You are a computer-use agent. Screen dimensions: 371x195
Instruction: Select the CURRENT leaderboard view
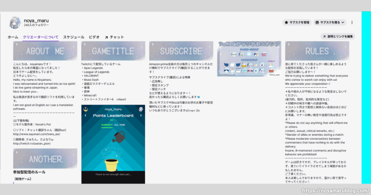tap(107, 125)
